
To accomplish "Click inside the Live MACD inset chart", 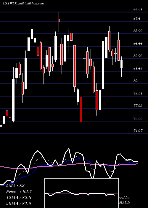I will [81, 193].
